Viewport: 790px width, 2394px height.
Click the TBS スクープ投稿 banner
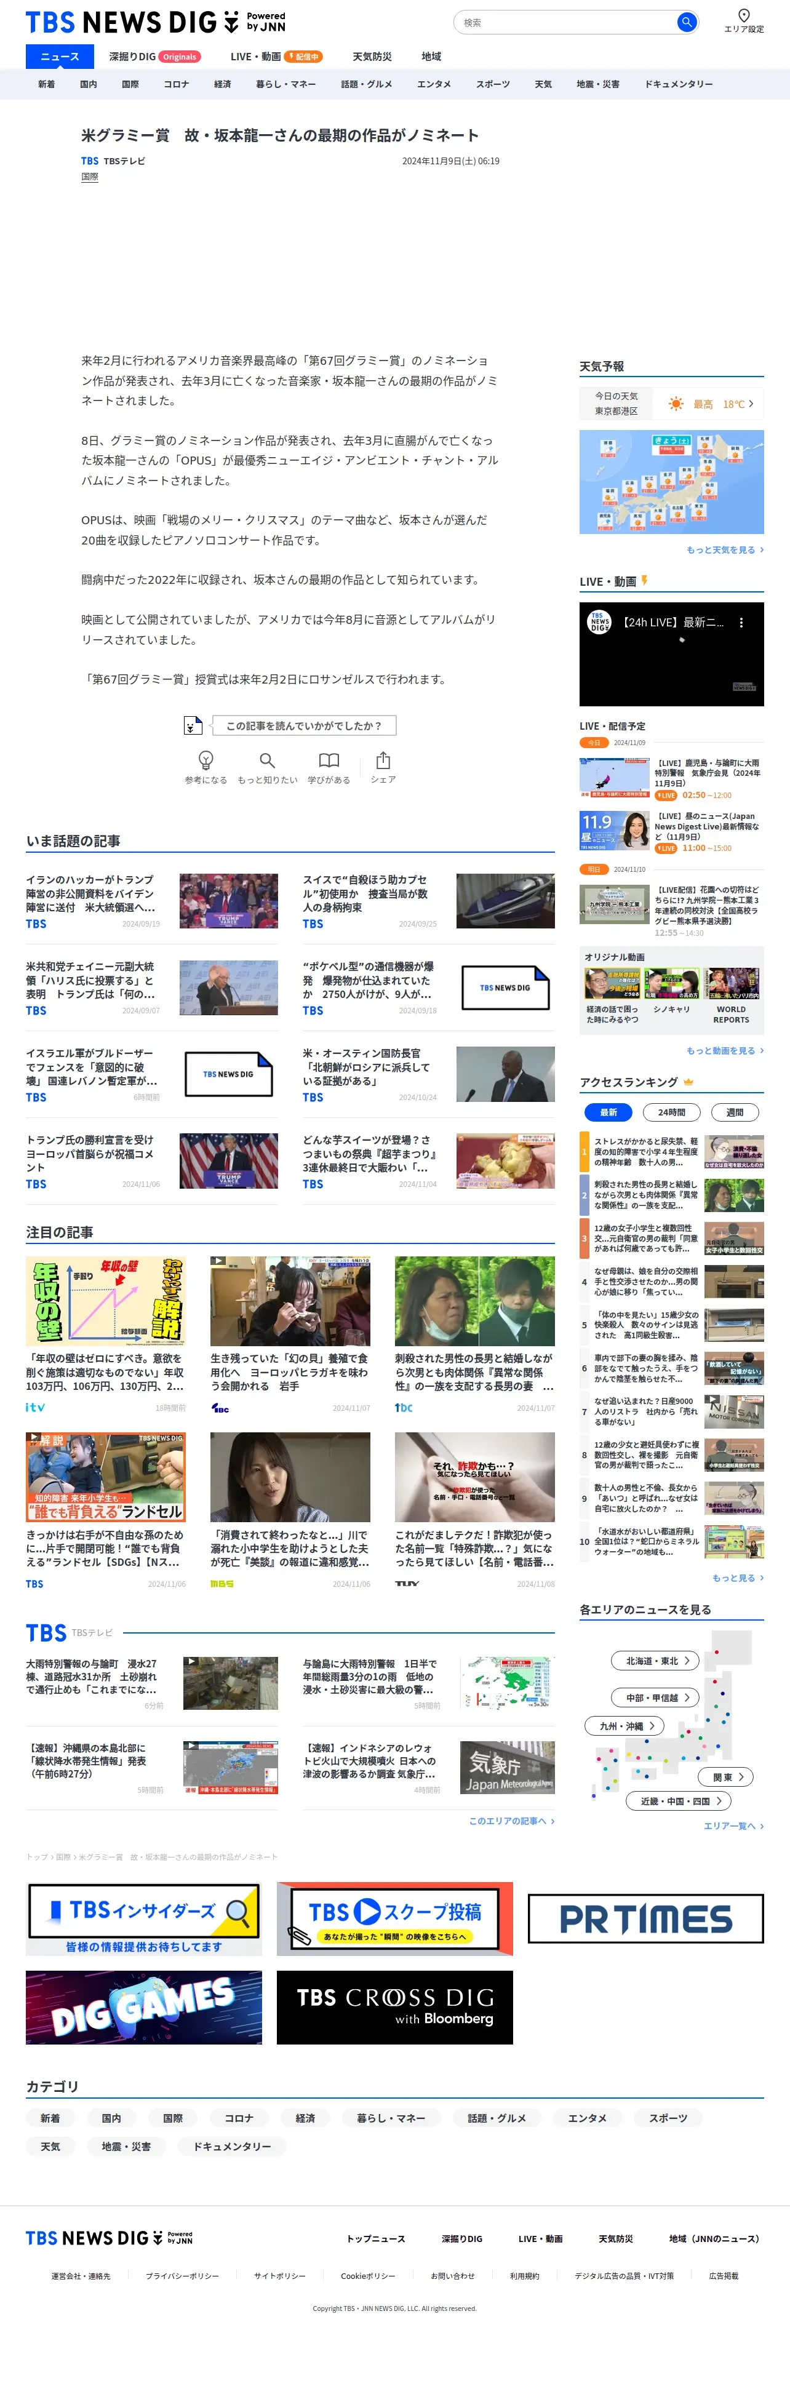tap(394, 1919)
